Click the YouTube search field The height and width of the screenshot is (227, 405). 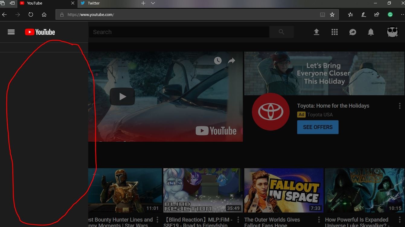coord(179,32)
